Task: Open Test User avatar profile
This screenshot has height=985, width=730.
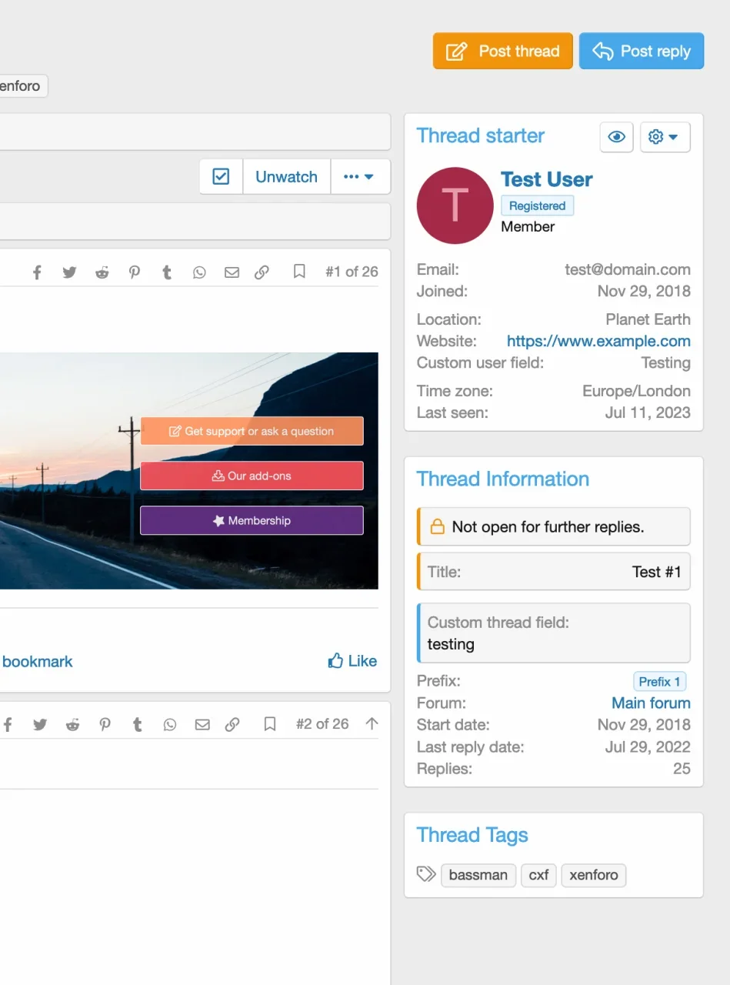Action: 455,205
